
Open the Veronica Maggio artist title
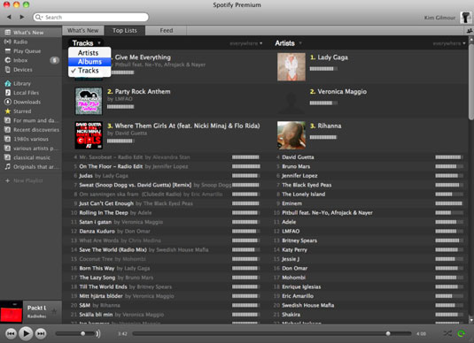(342, 91)
